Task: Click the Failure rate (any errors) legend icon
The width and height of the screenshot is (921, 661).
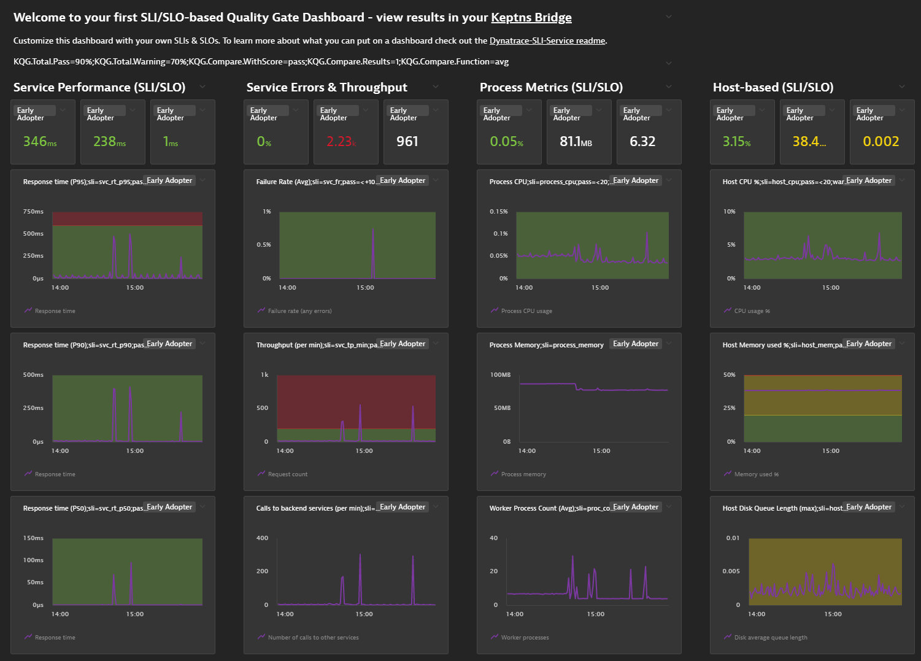Action: (261, 311)
